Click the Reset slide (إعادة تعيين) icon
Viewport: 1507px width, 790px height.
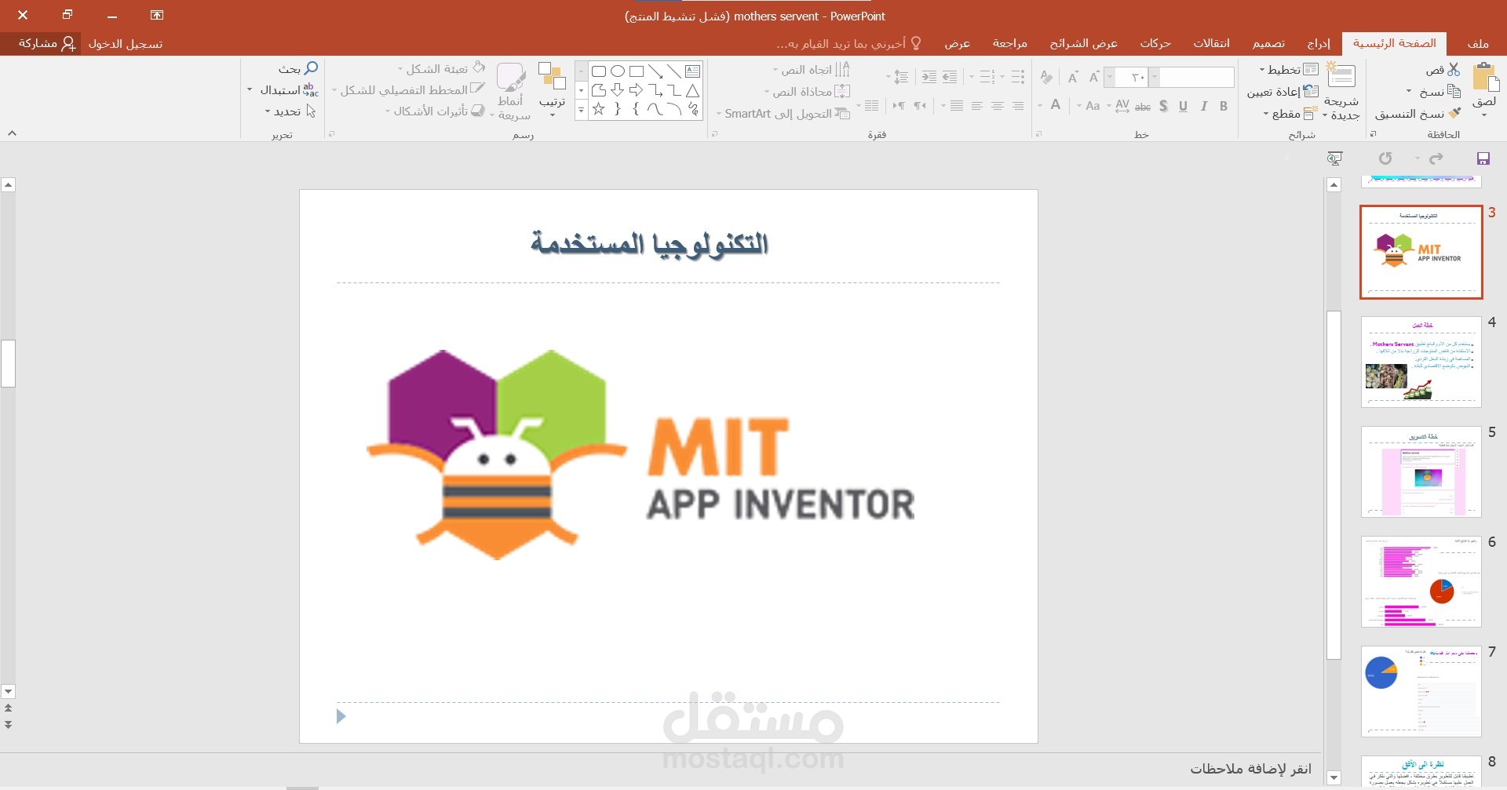click(x=1311, y=91)
